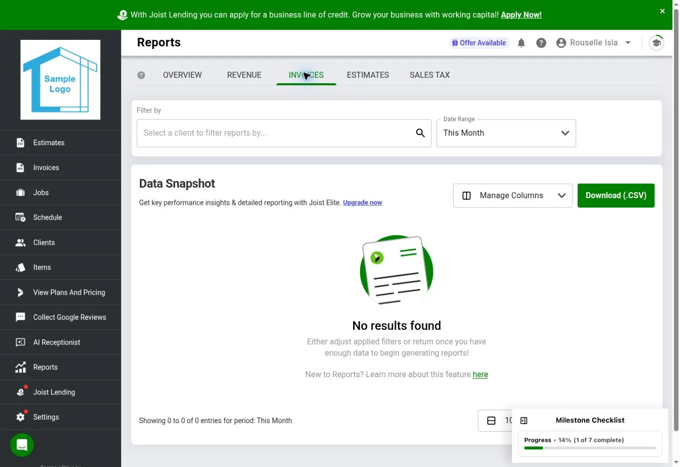Dismiss the Joist Lending banner
The height and width of the screenshot is (467, 680).
(662, 11)
